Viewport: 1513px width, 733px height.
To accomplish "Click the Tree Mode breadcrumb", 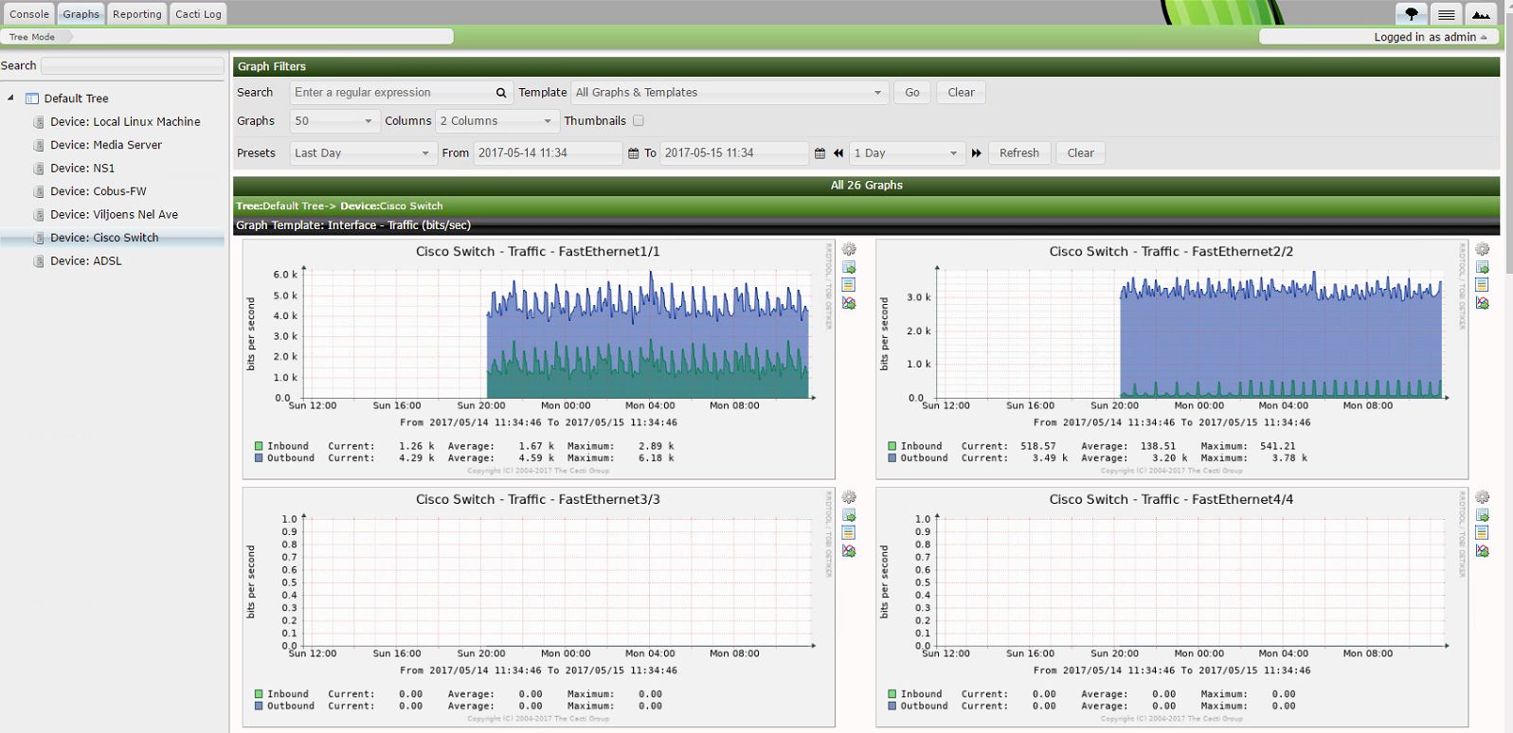I will tap(32, 37).
